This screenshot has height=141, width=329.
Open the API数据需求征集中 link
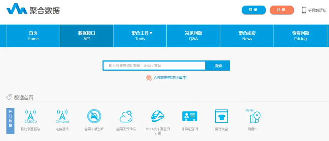[171, 78]
